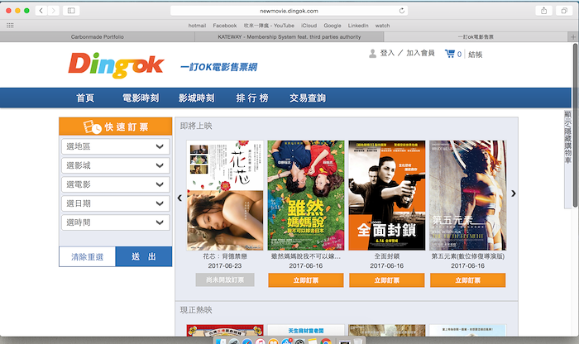Click 立即訂票 under 第五元素

point(467,280)
